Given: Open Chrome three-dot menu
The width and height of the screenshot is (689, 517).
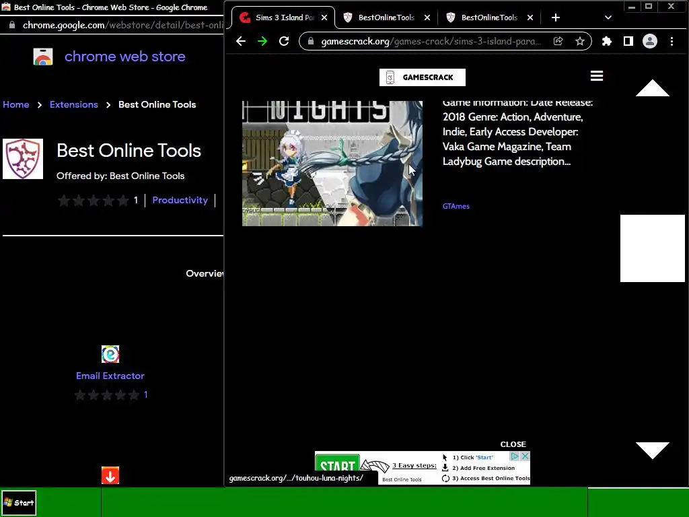Looking at the screenshot, I should point(672,41).
